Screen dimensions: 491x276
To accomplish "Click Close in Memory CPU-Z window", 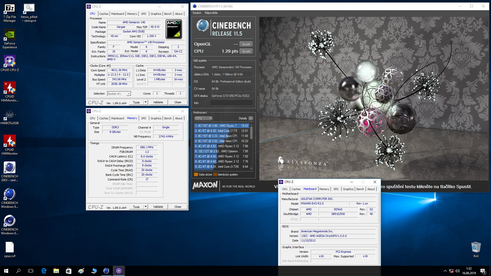I will click(x=178, y=207).
